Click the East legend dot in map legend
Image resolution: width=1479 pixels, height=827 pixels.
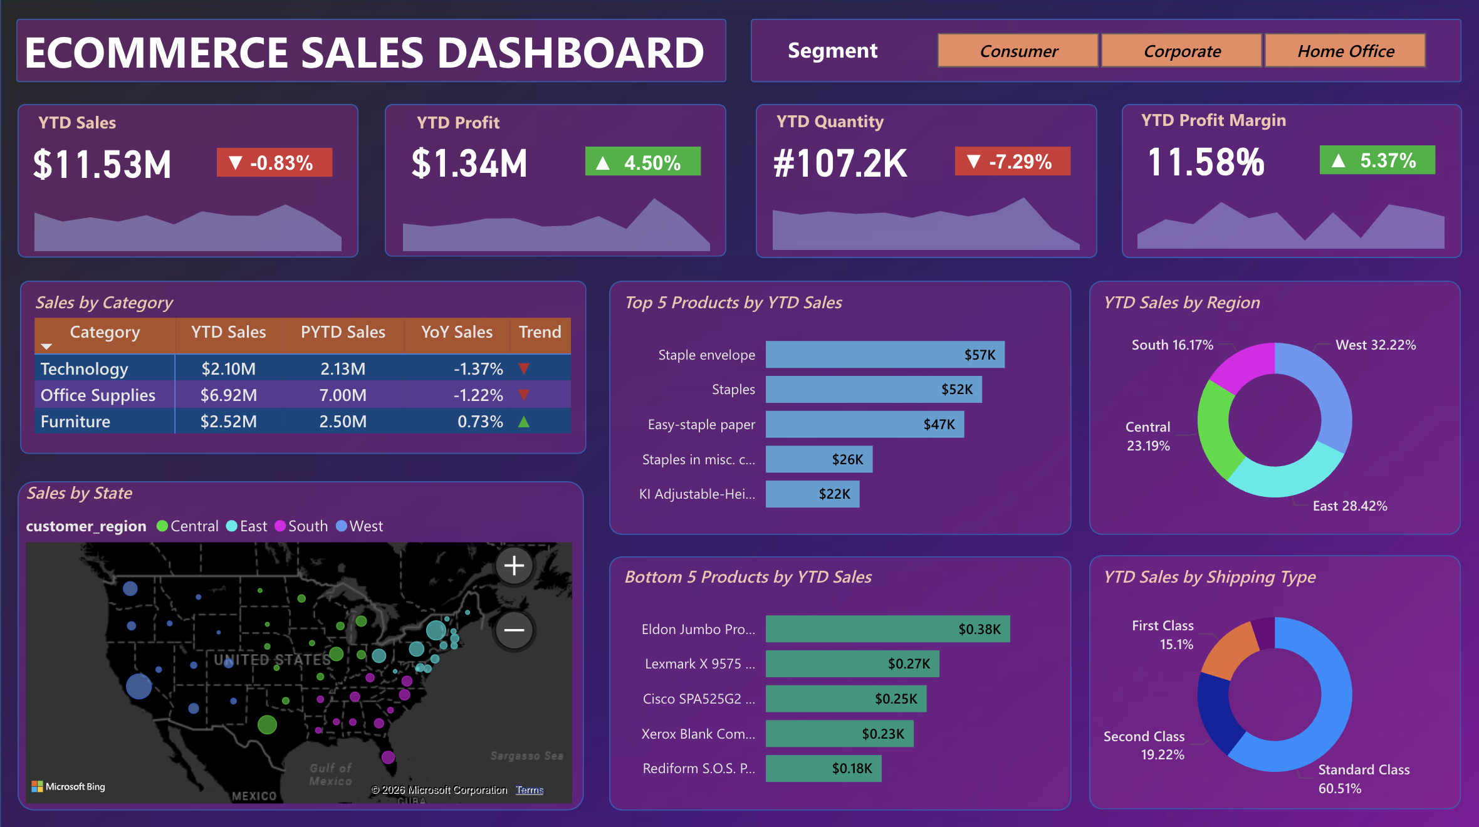tap(232, 526)
